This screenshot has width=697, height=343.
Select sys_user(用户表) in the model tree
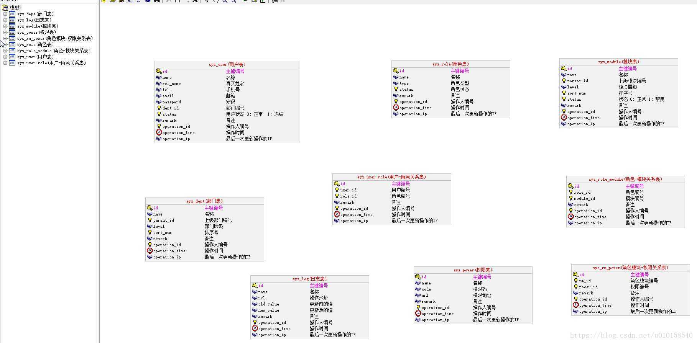(x=35, y=57)
